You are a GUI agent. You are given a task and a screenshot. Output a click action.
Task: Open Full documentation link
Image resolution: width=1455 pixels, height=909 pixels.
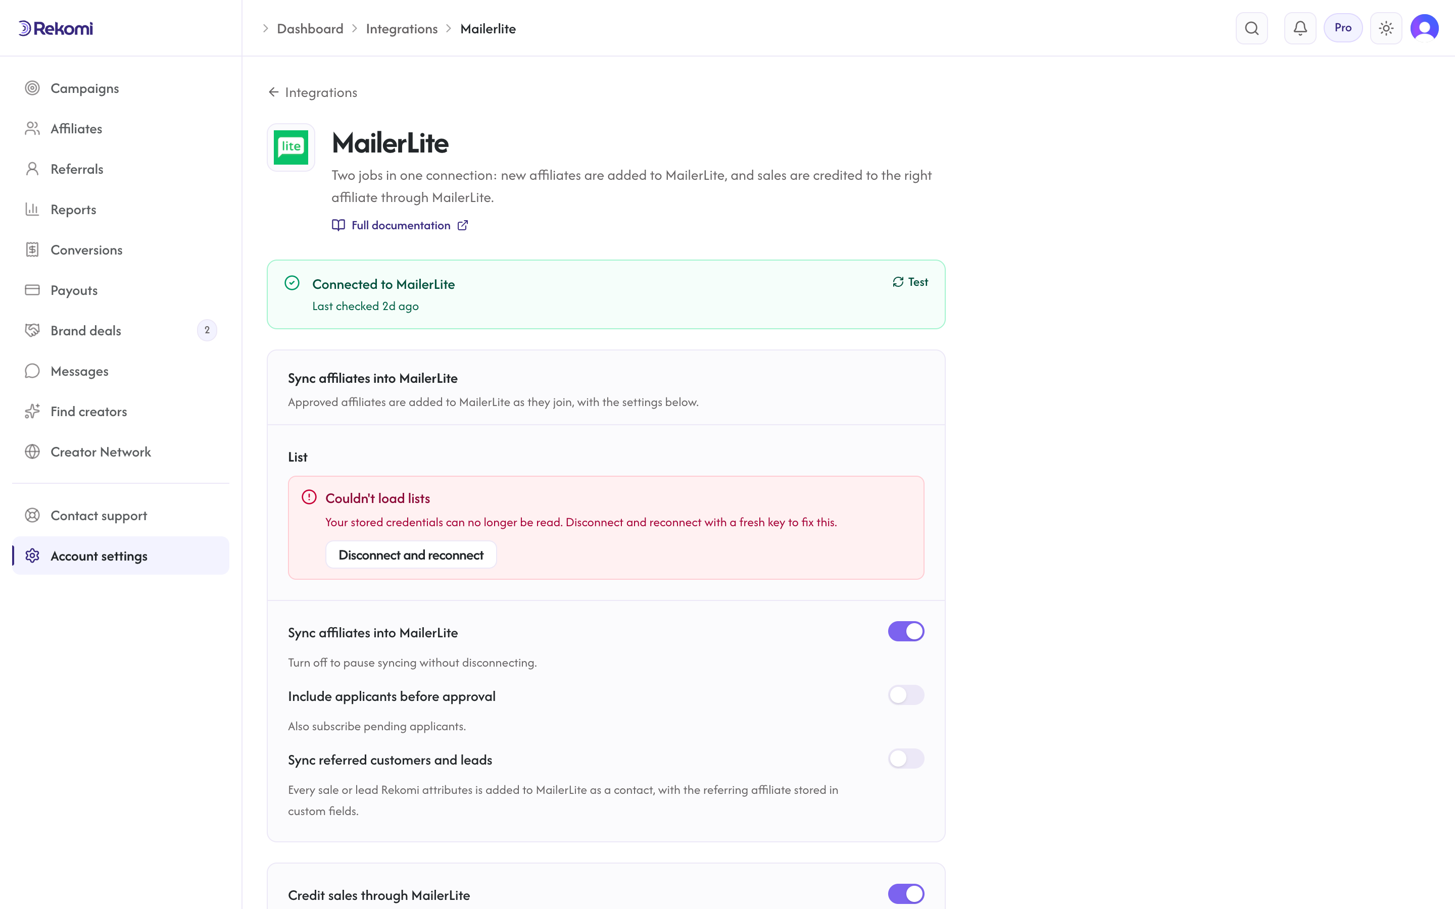[x=400, y=225]
